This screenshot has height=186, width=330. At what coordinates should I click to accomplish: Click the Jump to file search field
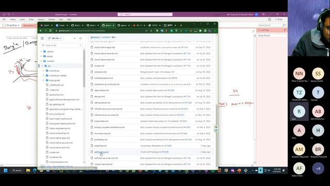coord(61,45)
